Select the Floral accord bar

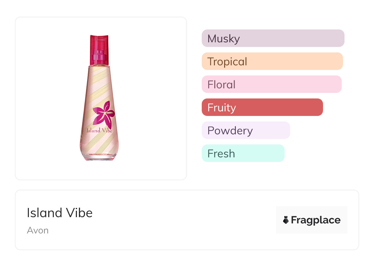[271, 84]
